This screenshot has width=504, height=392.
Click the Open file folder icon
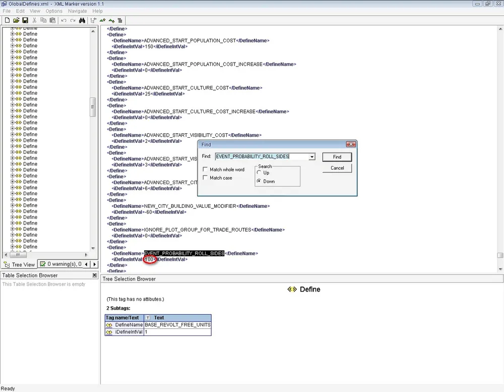16,20
